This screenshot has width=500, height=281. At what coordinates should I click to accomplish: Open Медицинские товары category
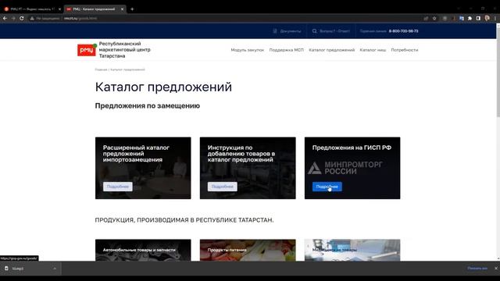coord(352,251)
